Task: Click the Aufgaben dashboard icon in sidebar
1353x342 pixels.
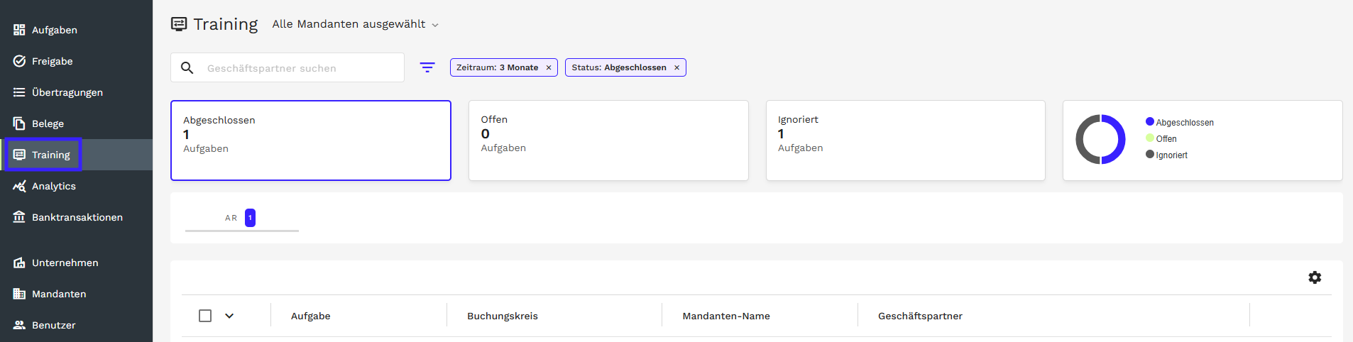Action: tap(19, 30)
